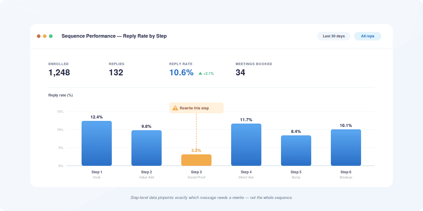Click the red window dot
This screenshot has height=211, width=423.
[x=39, y=36]
